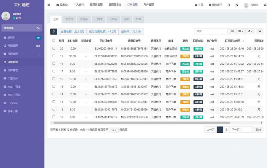Check the select-all checkbox in table header
This screenshot has height=168, width=267.
pos(54,41)
